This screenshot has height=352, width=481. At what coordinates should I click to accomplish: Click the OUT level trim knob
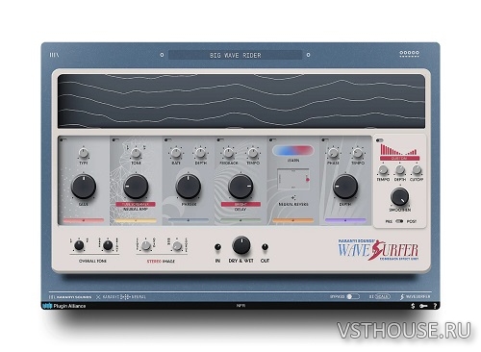tap(265, 247)
